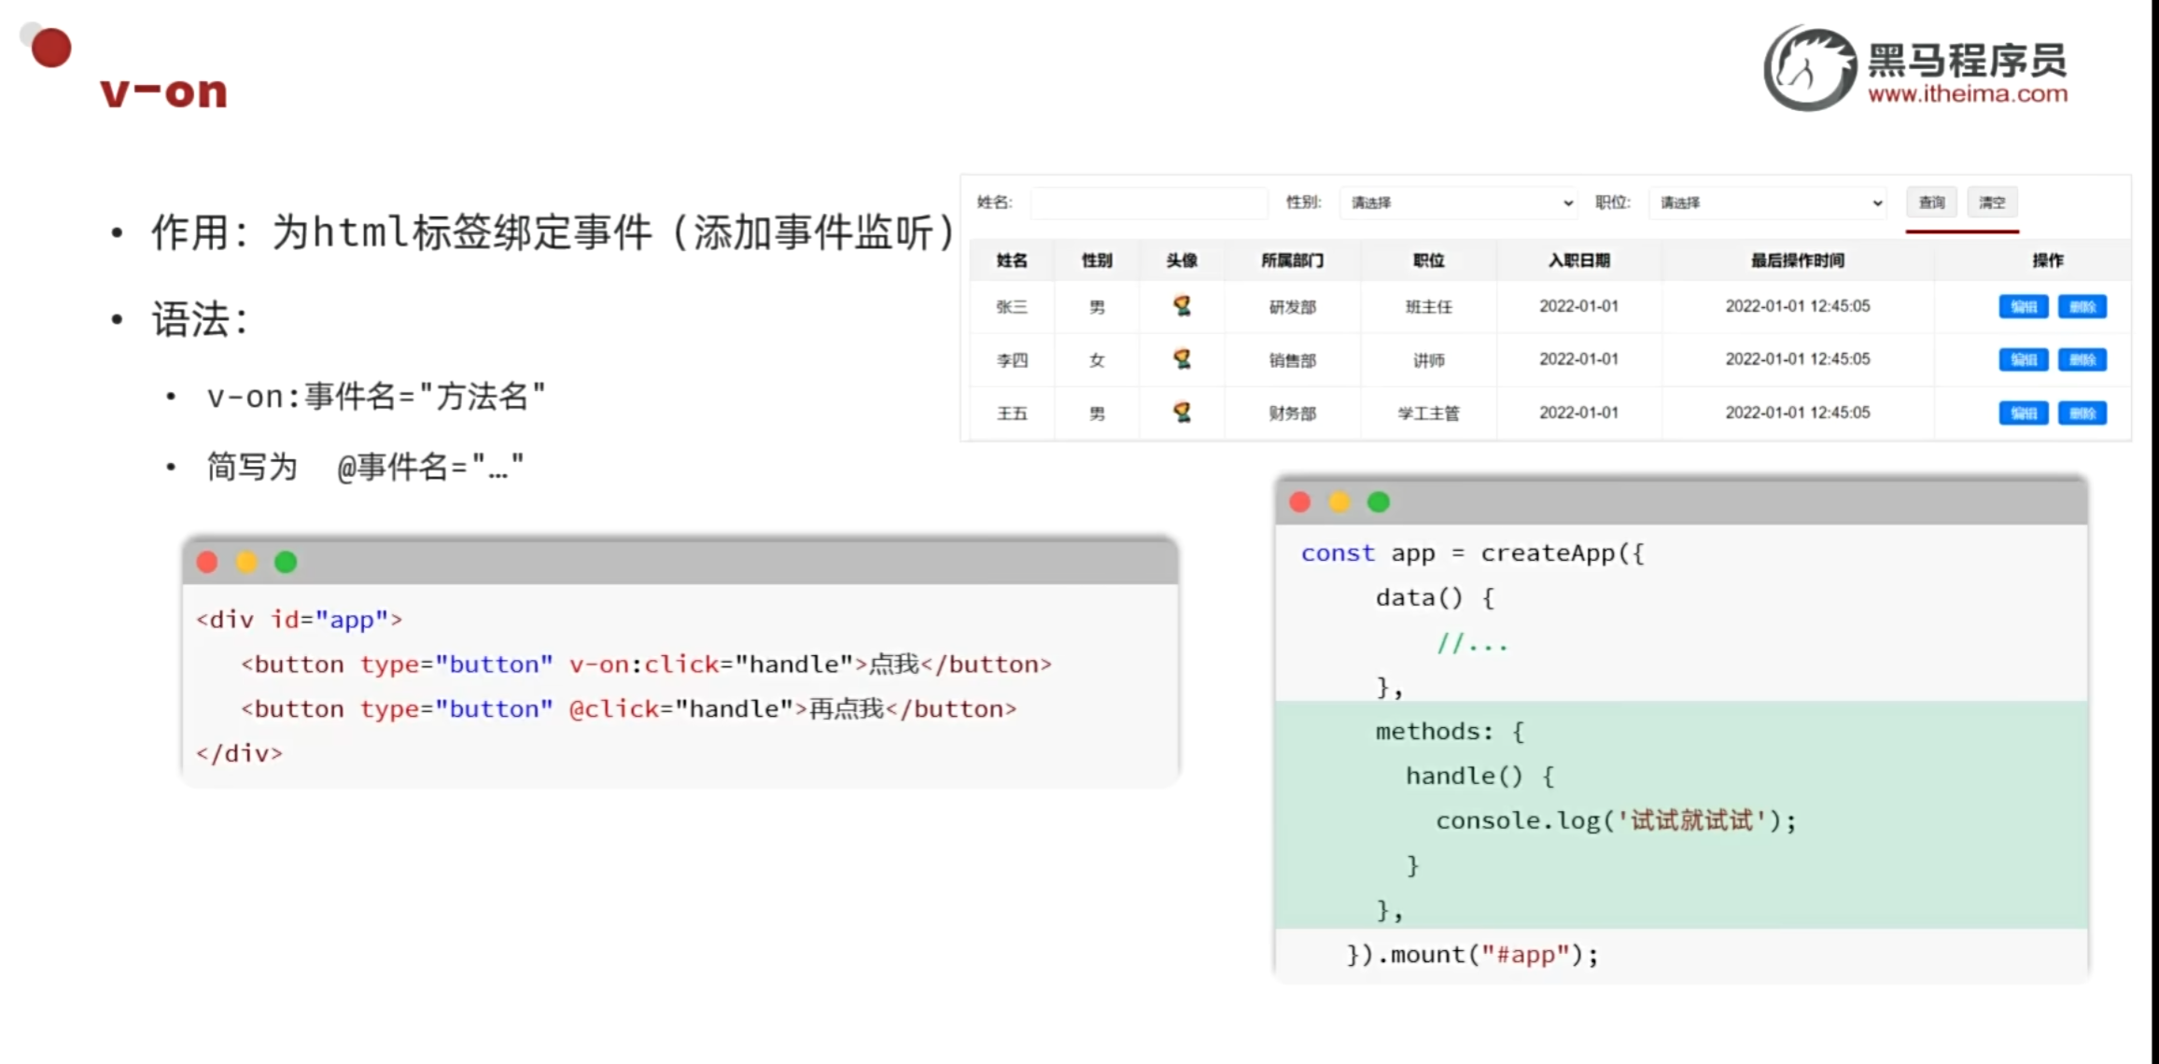The height and width of the screenshot is (1064, 2159).
Task: Click the red dot beside the v-on title
Action: (50, 48)
